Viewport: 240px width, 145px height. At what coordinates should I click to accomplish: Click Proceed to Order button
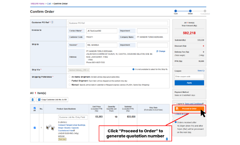pos(189,109)
